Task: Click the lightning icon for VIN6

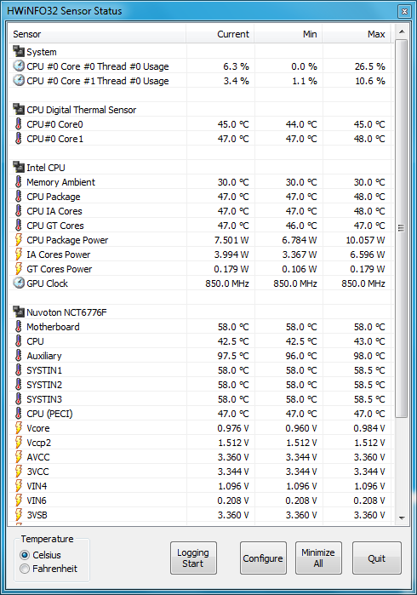Action: pyautogui.click(x=18, y=501)
